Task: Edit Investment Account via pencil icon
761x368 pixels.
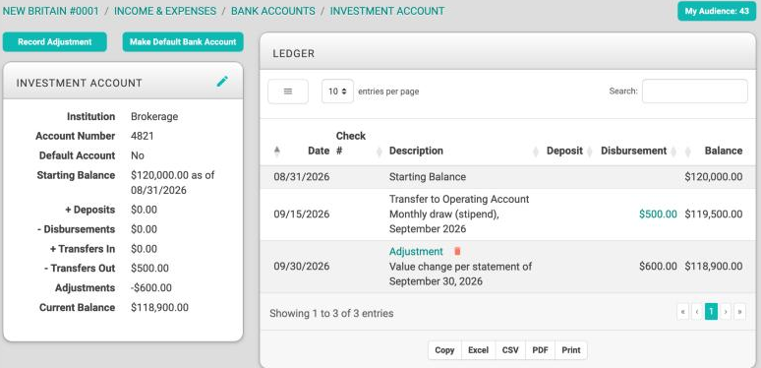Action: 222,82
